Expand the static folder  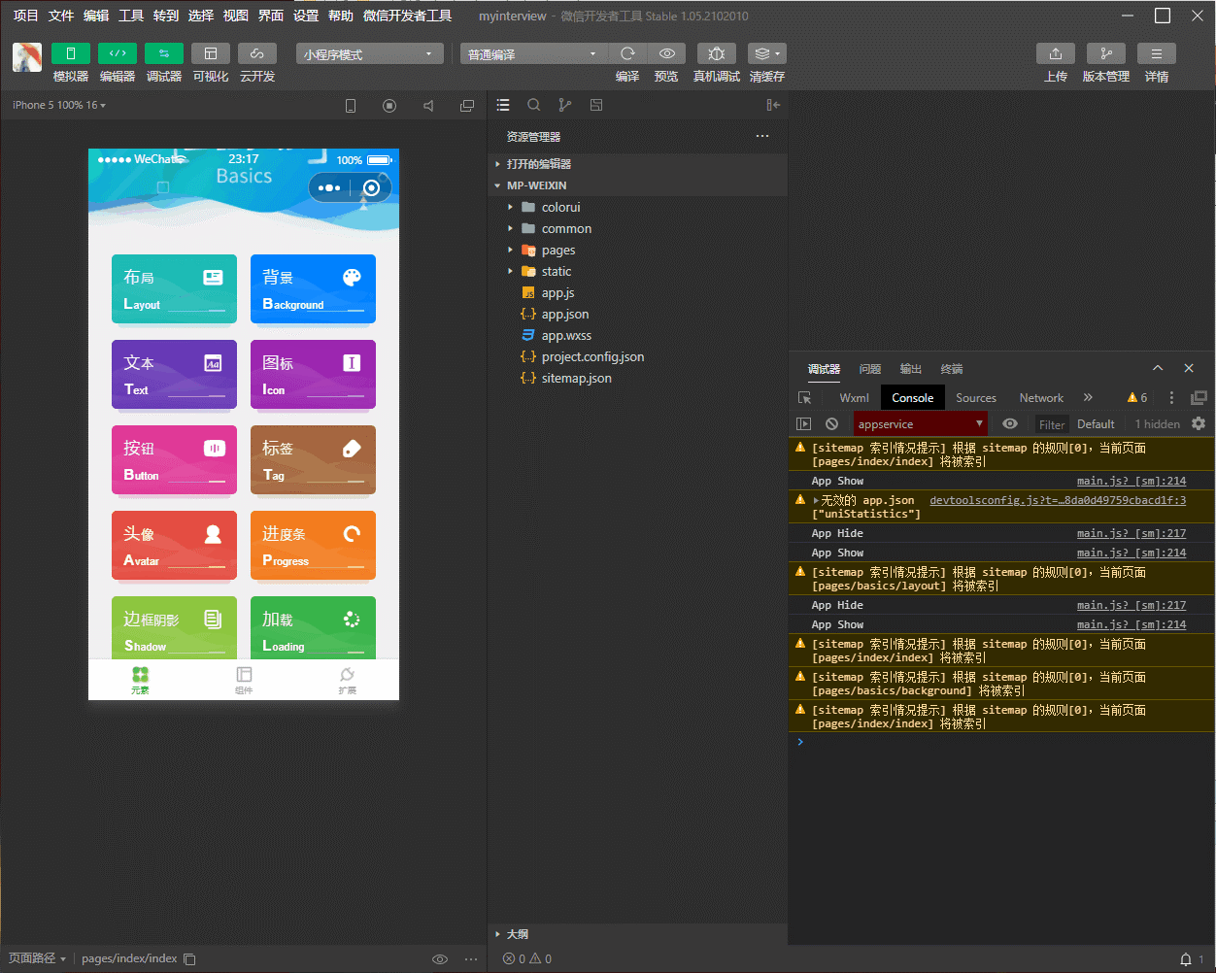pyautogui.click(x=637, y=271)
